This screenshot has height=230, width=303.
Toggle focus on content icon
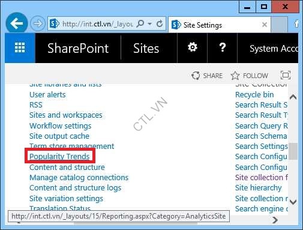(286, 75)
